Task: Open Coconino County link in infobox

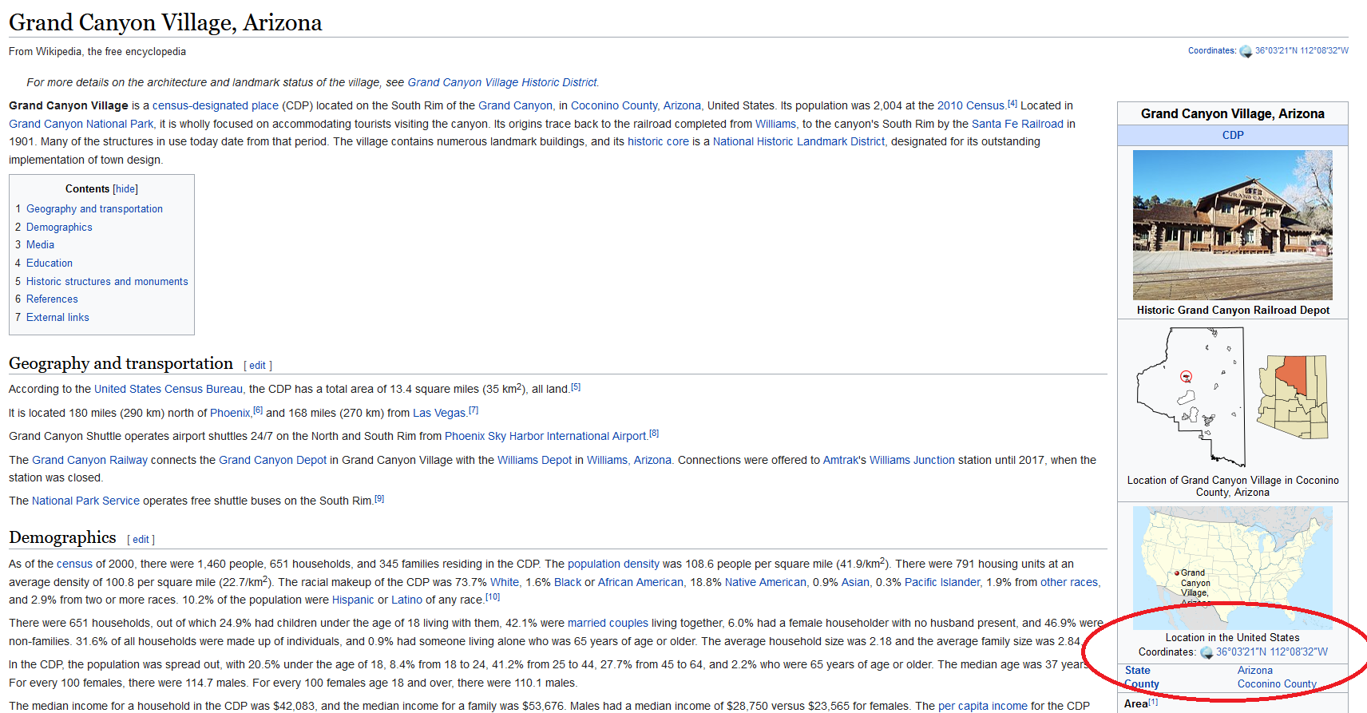Action: click(x=1277, y=684)
